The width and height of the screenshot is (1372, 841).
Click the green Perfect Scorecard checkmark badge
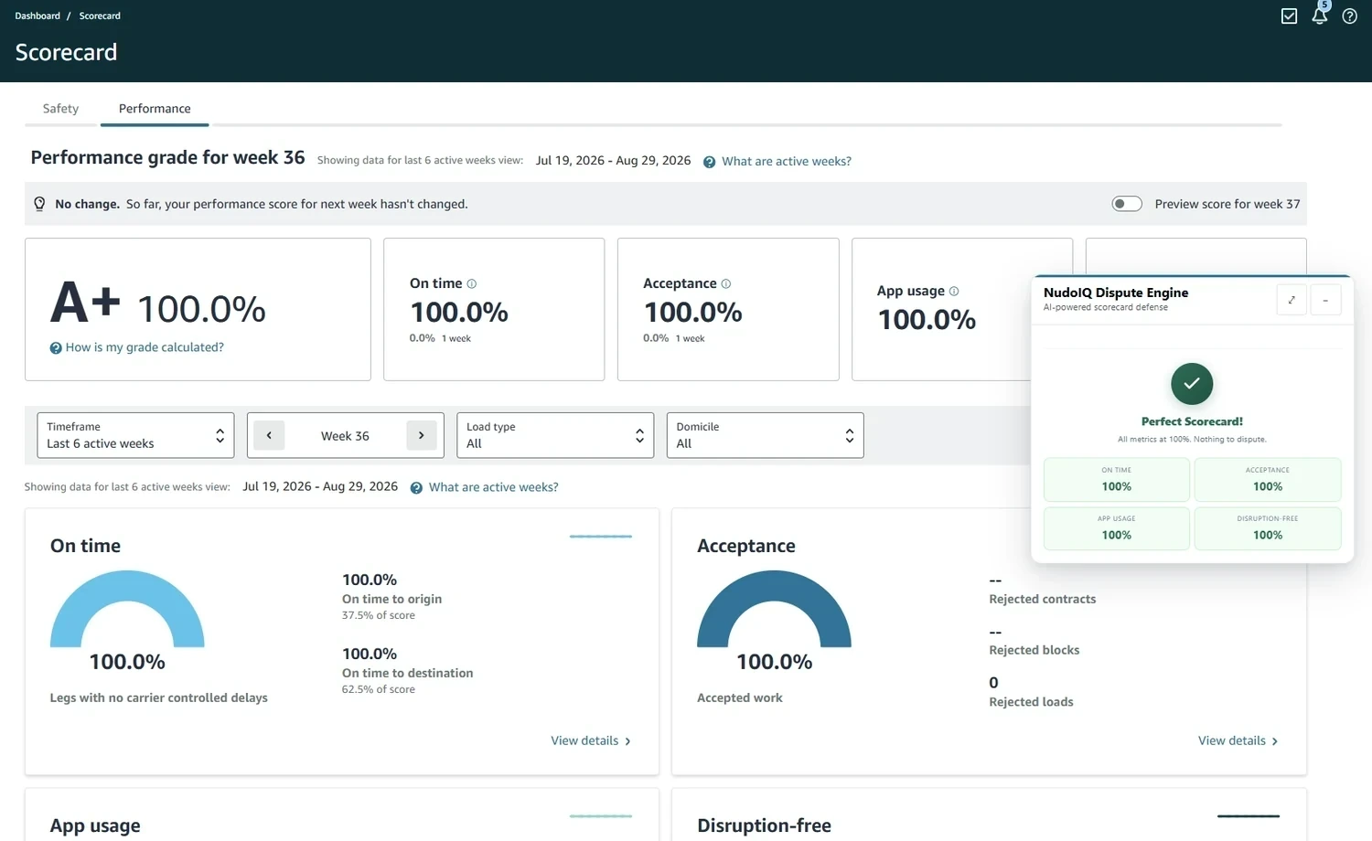click(x=1192, y=384)
